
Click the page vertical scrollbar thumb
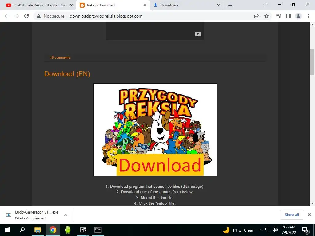(312, 62)
